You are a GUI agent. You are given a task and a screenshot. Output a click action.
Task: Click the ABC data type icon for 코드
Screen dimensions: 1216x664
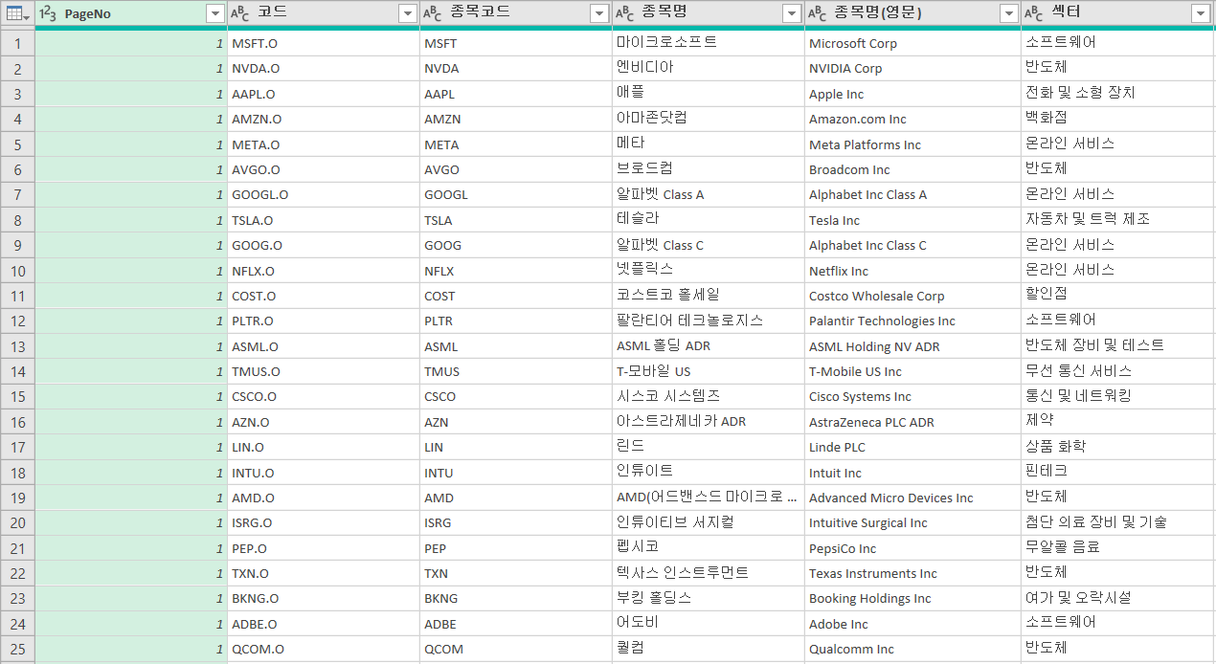tap(241, 13)
